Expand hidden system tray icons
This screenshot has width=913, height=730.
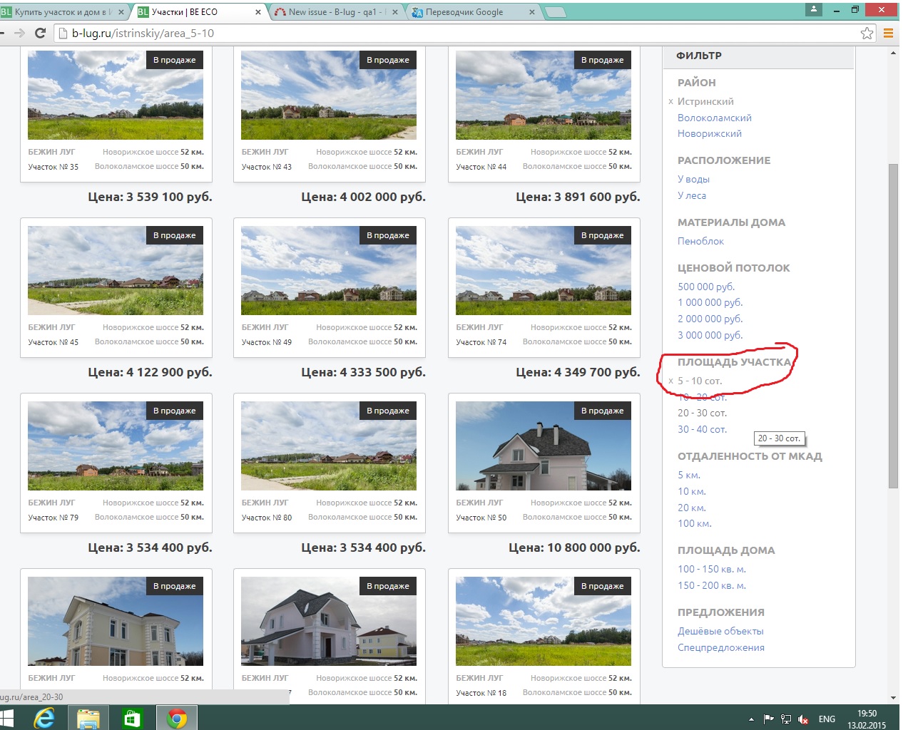[751, 719]
